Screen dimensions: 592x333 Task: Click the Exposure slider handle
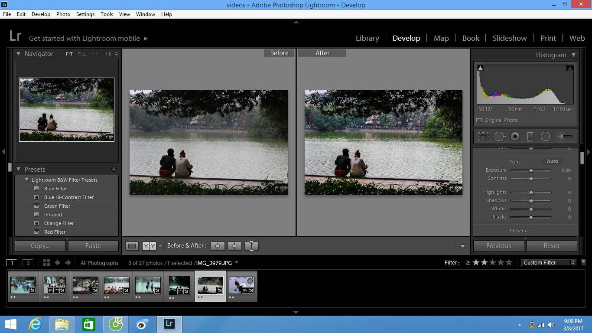pyautogui.click(x=531, y=170)
